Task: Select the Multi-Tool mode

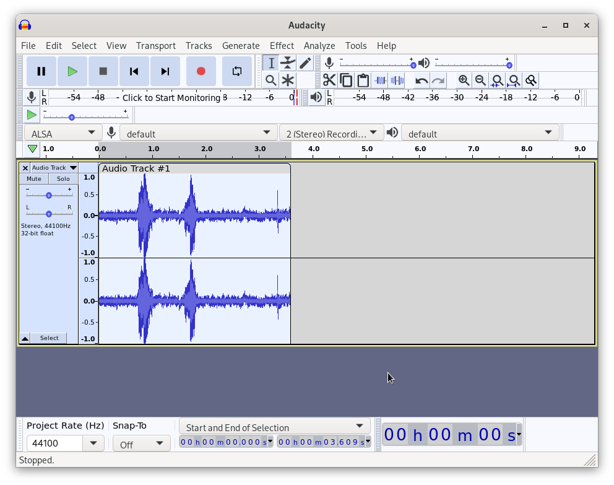Action: pyautogui.click(x=288, y=80)
